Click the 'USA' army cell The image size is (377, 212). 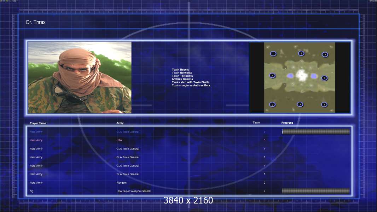[x=119, y=140]
